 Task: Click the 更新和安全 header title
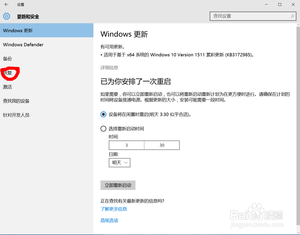pyautogui.click(x=28, y=17)
